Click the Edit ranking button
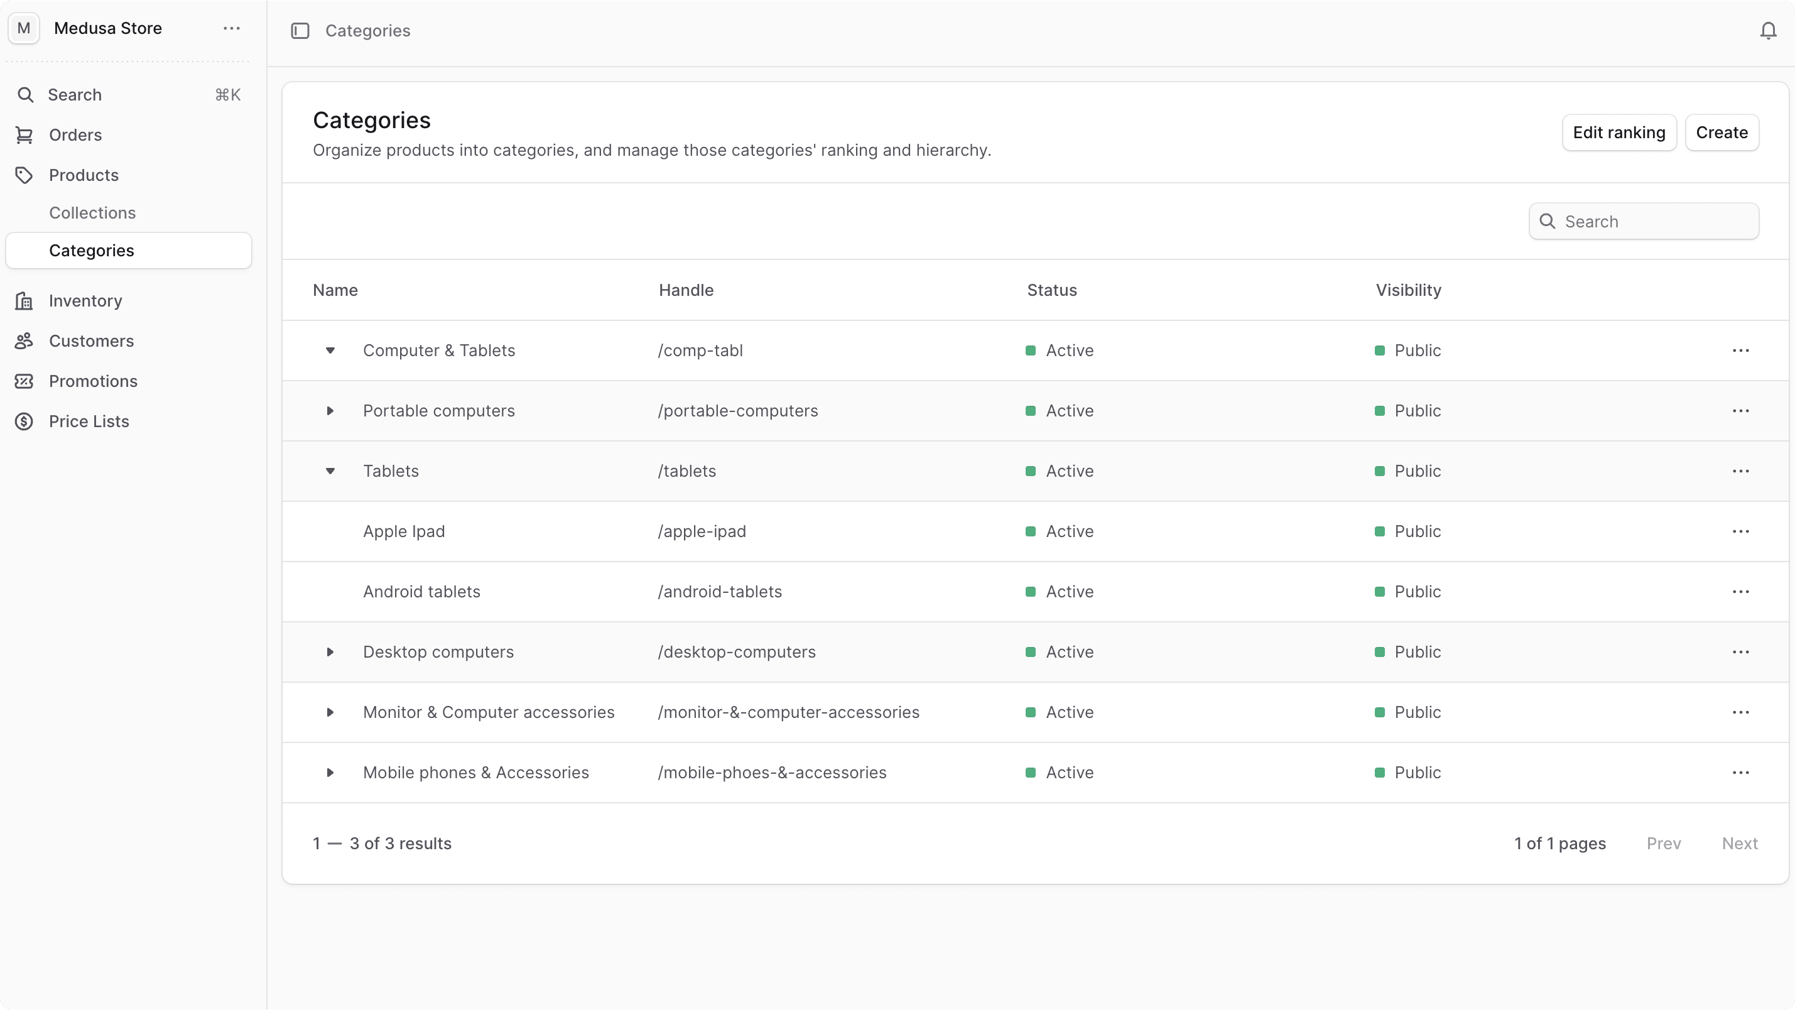The image size is (1795, 1010). [x=1619, y=133]
